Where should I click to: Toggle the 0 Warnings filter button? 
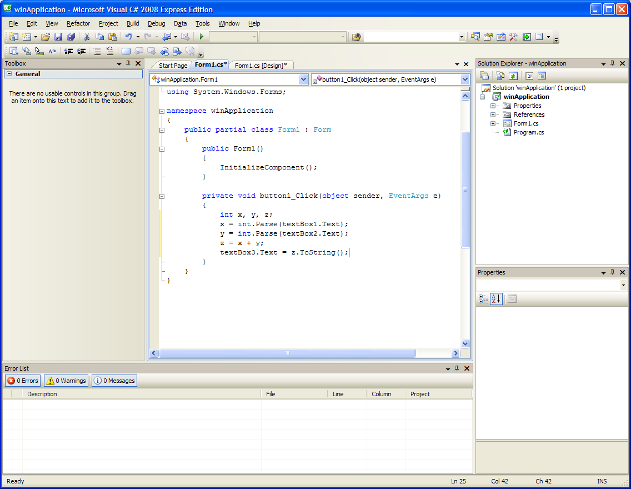click(x=66, y=381)
